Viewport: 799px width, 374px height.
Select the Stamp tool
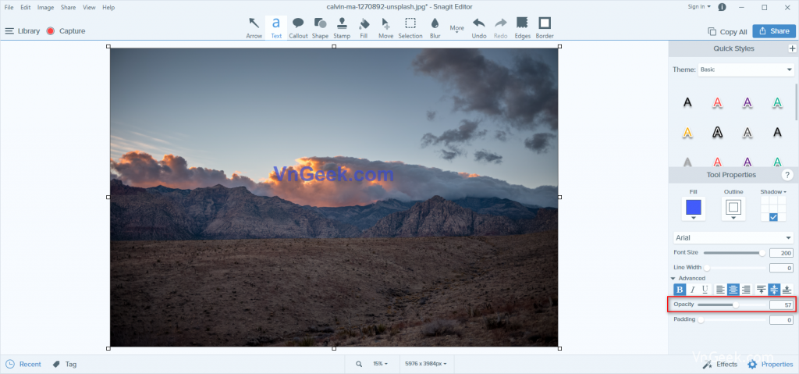coord(342,27)
